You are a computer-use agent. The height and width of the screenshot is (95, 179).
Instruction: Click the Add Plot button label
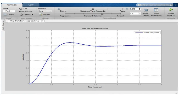click(x=47, y=14)
